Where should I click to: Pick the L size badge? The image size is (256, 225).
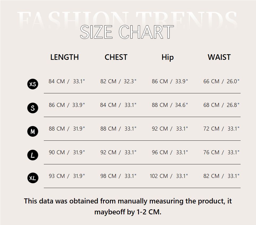click(33, 155)
